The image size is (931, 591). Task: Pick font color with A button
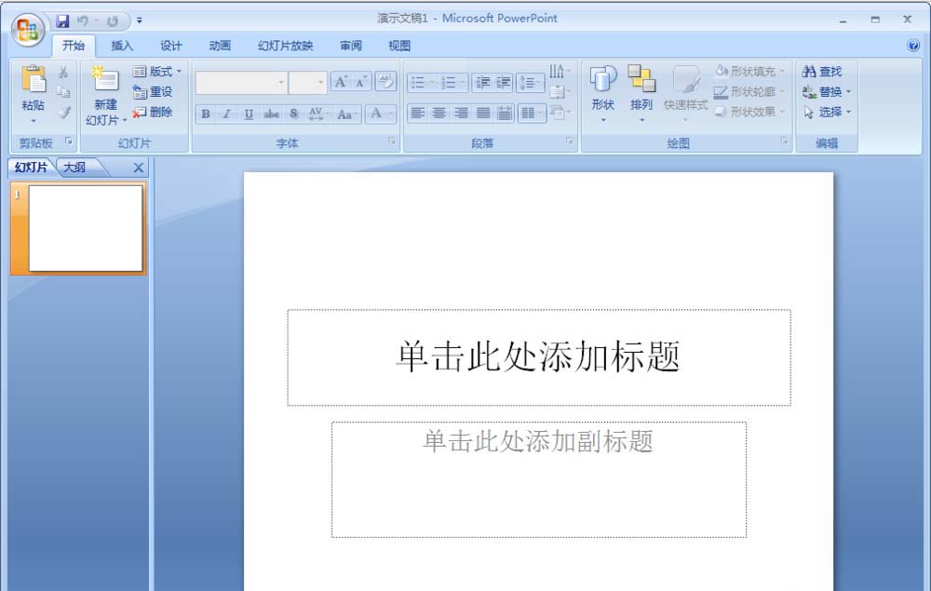[380, 114]
